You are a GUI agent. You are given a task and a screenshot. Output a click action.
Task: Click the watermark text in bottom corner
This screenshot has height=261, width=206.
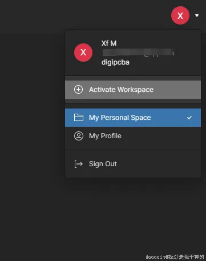pos(175,257)
